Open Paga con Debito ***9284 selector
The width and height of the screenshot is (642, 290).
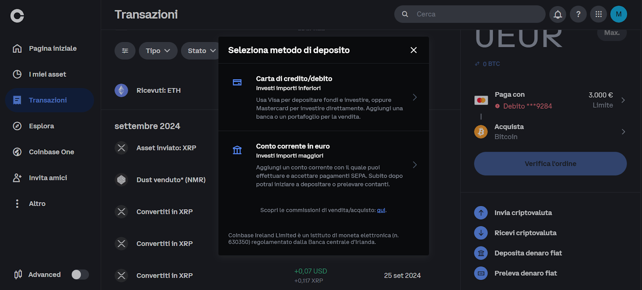click(550, 100)
